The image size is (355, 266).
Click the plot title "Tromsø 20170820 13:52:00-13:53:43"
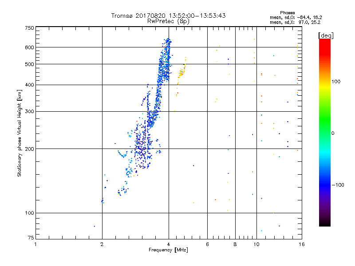pos(168,16)
